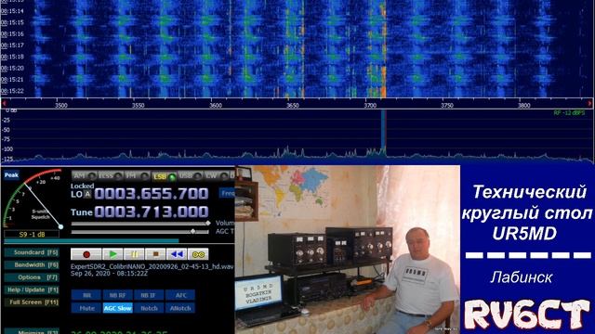Switch to Full Screen [F11]
595x334 pixels.
[x=32, y=302]
